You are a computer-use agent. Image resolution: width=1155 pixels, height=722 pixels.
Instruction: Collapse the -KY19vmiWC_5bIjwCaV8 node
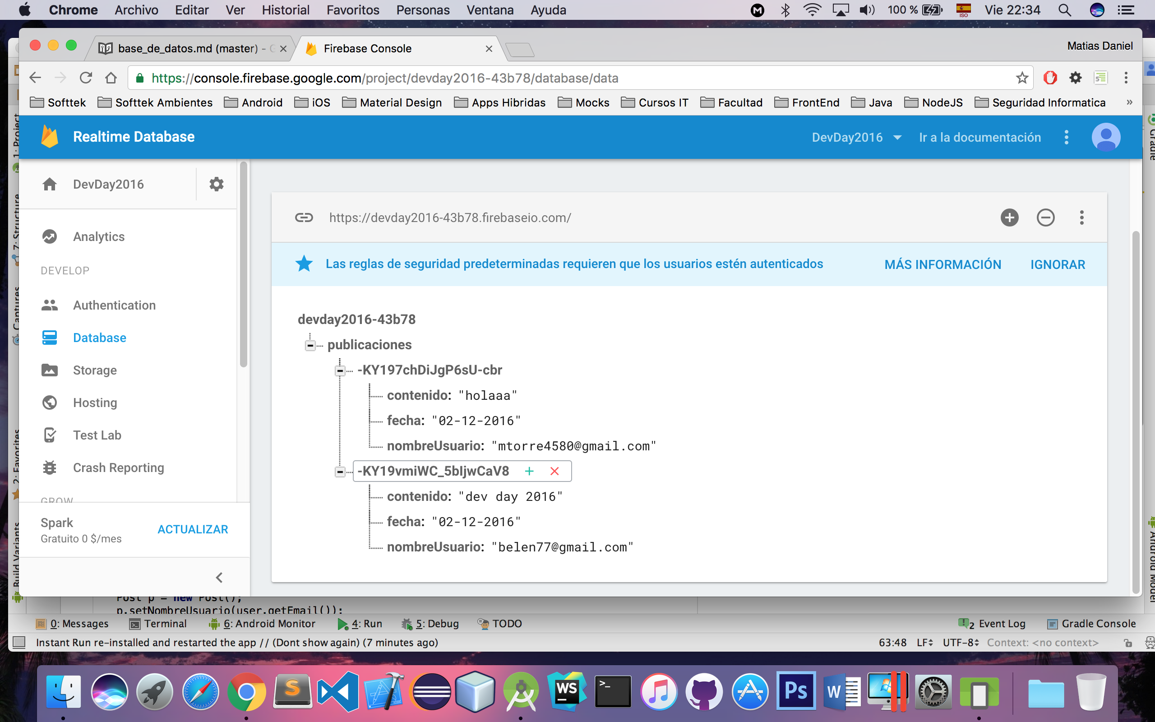(340, 472)
